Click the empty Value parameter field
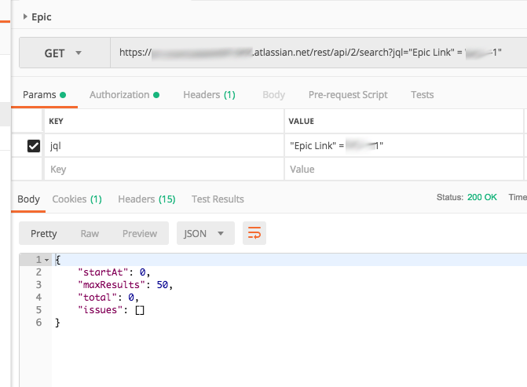The height and width of the screenshot is (387, 527). [404, 169]
